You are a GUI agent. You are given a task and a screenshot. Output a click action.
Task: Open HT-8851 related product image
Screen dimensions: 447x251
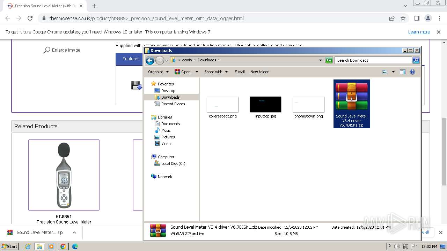click(64, 175)
